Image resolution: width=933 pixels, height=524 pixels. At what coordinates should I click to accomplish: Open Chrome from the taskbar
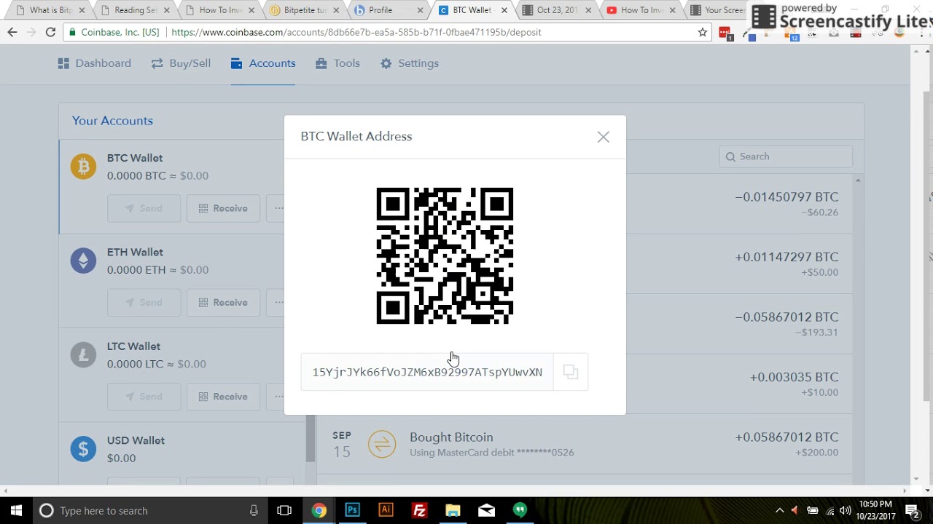click(x=319, y=510)
